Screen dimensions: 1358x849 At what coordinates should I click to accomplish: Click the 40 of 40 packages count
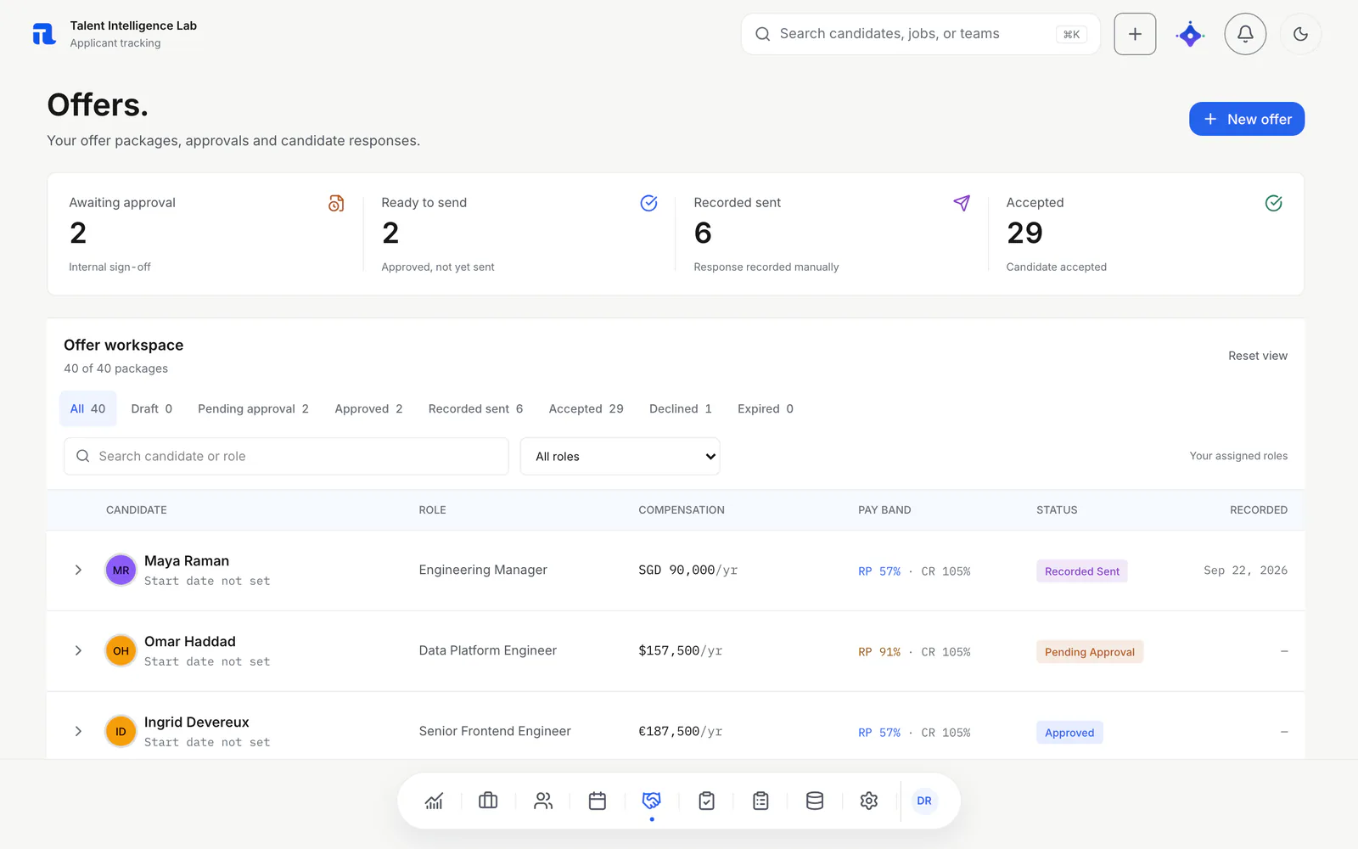pyautogui.click(x=115, y=368)
